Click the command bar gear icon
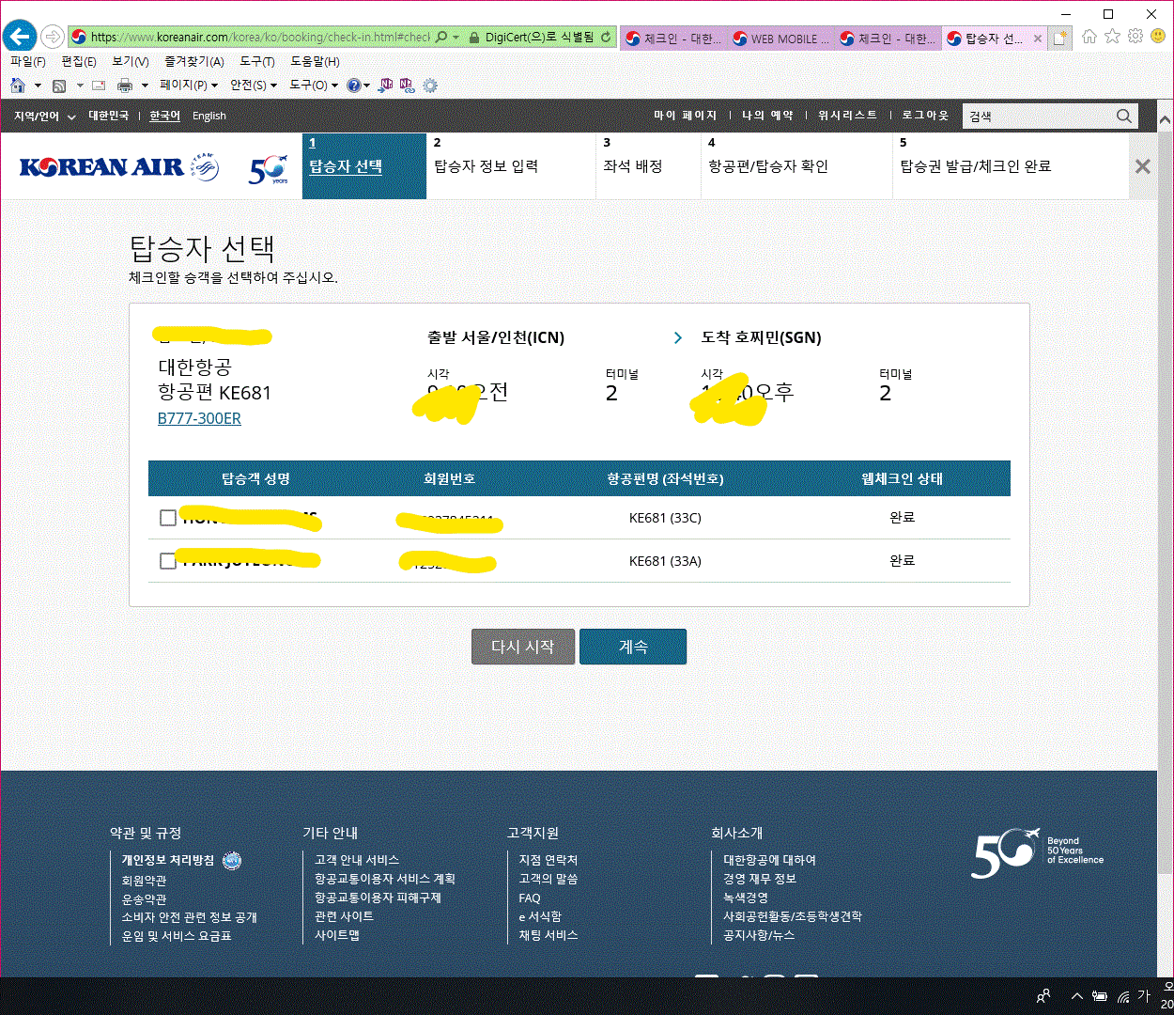The image size is (1174, 1015). tap(430, 86)
